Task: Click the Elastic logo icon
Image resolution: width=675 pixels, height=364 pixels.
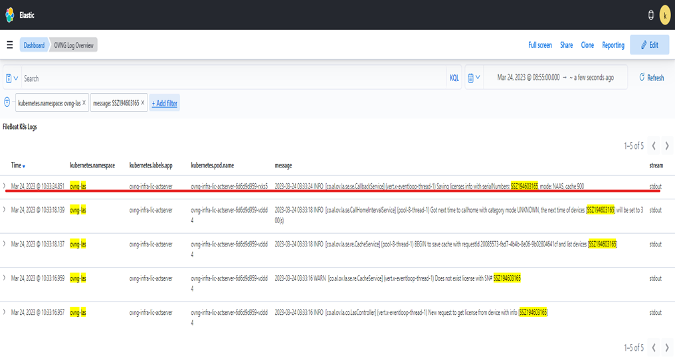Action: (10, 15)
